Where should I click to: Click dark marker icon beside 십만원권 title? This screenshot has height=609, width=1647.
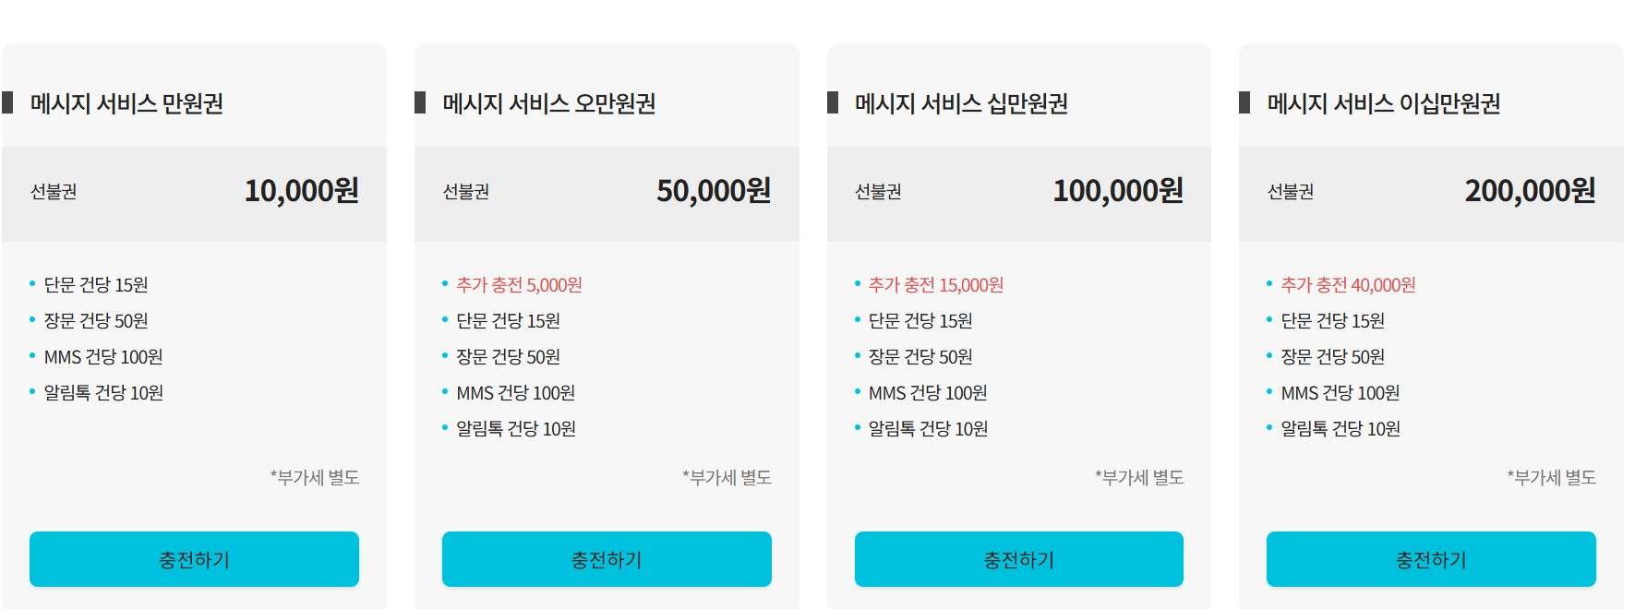tap(833, 102)
